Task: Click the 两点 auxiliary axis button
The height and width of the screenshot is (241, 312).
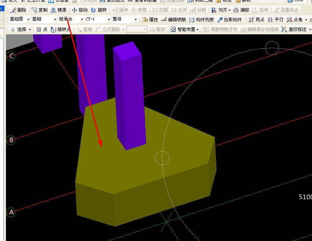Action: point(256,19)
